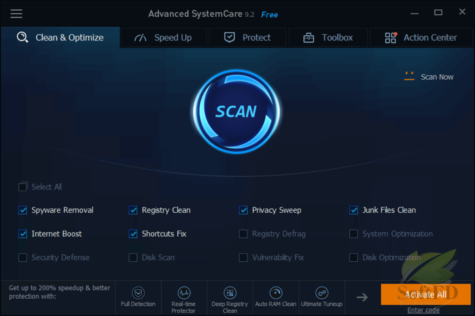
Task: Click the Auto RAM Clean label
Action: tap(276, 304)
